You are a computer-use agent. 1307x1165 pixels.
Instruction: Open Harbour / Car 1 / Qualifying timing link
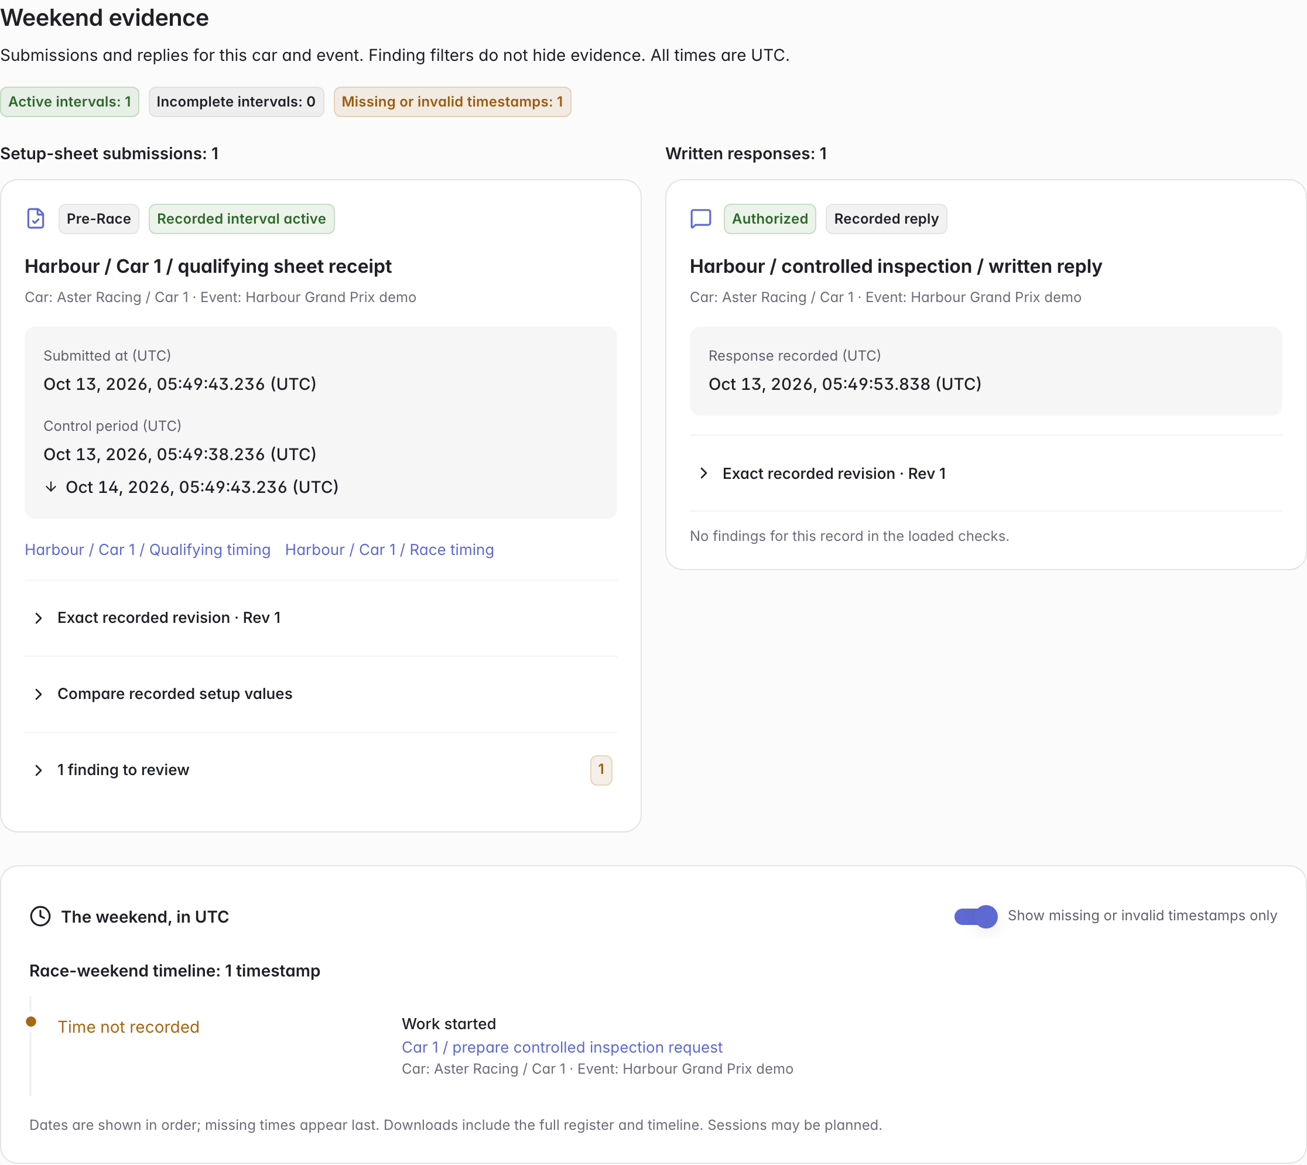(148, 550)
